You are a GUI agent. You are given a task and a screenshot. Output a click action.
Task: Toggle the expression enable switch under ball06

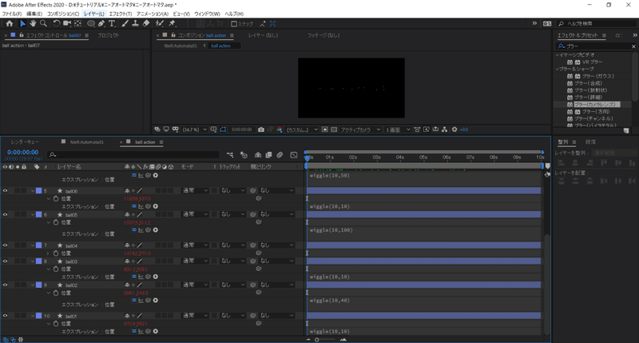pos(134,206)
